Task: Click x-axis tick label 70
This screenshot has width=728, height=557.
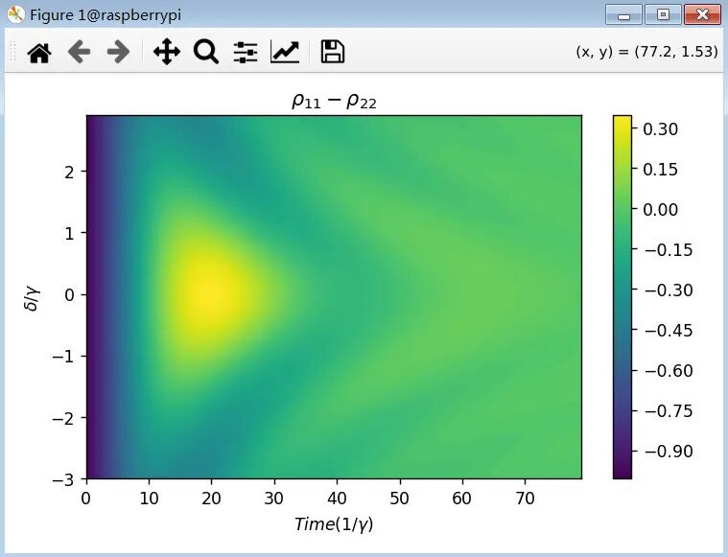Action: pyautogui.click(x=525, y=499)
